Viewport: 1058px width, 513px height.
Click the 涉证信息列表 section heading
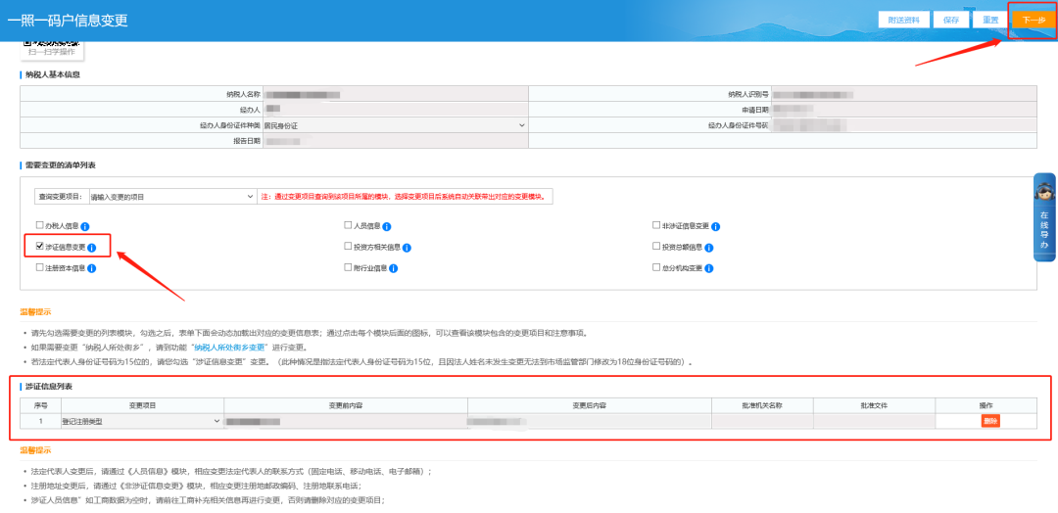(49, 387)
